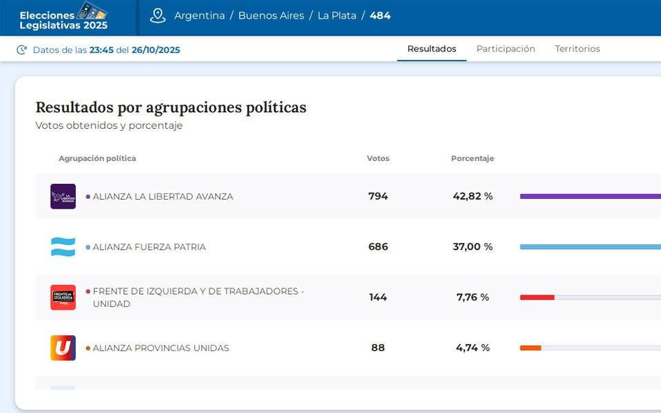The image size is (661, 413).
Task: Click the ALIANZA FUERZA PATRIA party name
Action: (x=149, y=247)
